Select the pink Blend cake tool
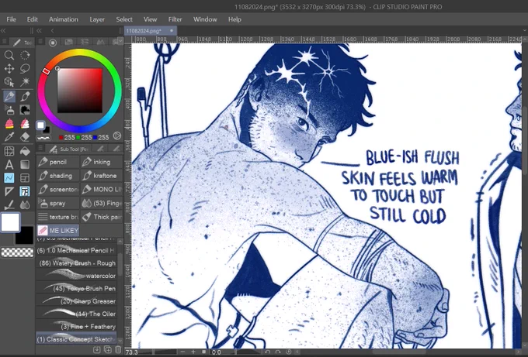 click(9, 123)
